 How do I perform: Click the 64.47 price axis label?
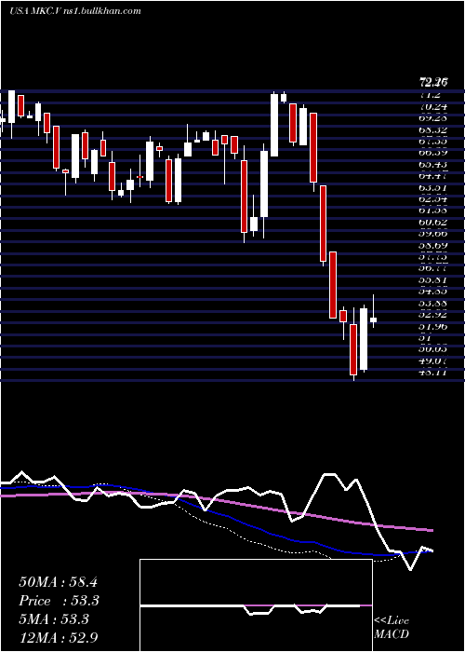pyautogui.click(x=433, y=176)
